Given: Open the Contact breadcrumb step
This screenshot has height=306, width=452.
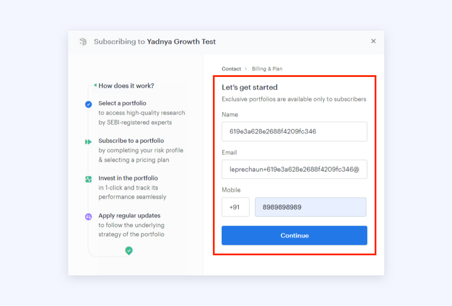Looking at the screenshot, I should click(231, 69).
